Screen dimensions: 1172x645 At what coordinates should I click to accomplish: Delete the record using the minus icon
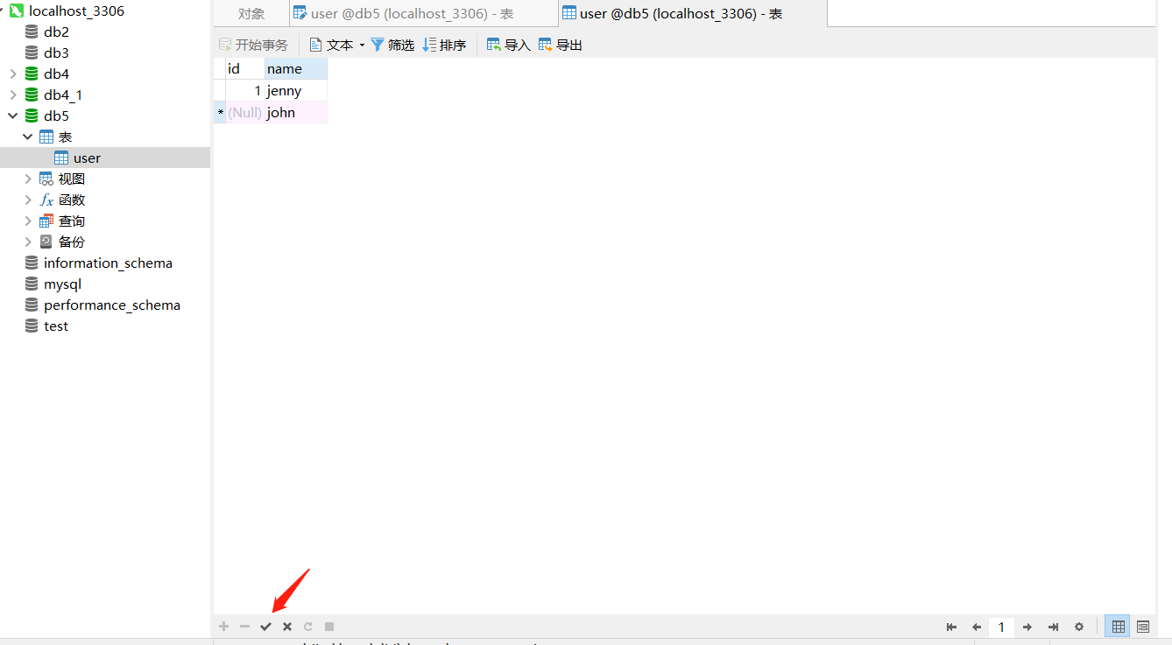pos(245,627)
